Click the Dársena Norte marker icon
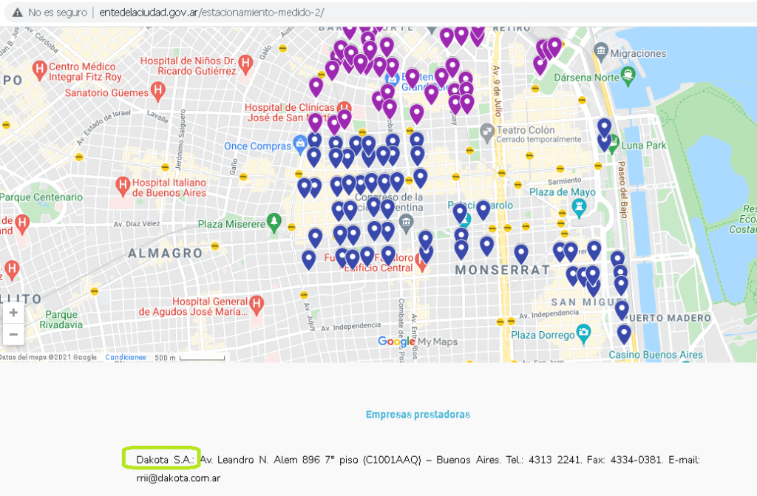The width and height of the screenshot is (757, 496). pos(628,74)
